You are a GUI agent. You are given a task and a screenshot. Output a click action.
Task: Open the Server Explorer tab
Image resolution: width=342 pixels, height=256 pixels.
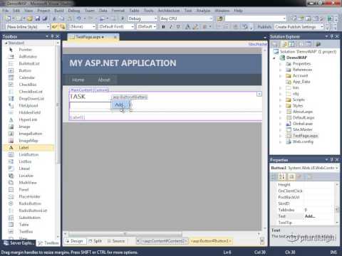19,243
